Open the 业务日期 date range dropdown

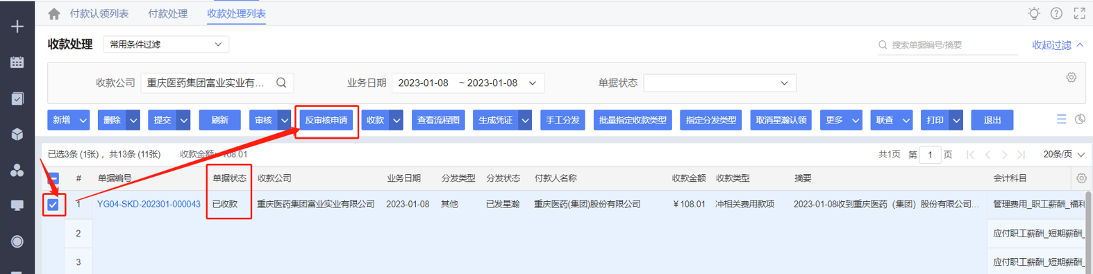coord(468,83)
